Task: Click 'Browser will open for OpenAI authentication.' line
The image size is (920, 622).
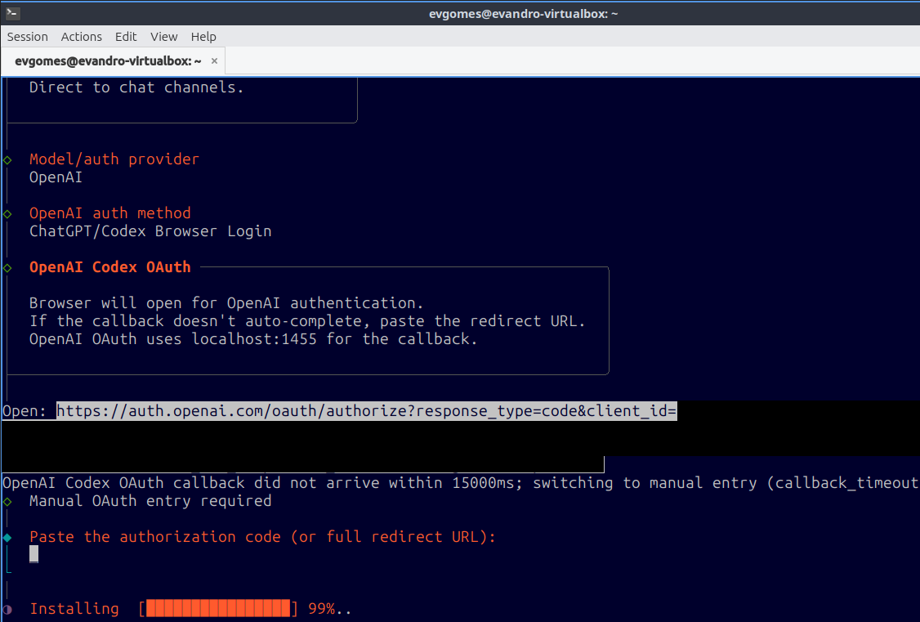Action: (226, 302)
